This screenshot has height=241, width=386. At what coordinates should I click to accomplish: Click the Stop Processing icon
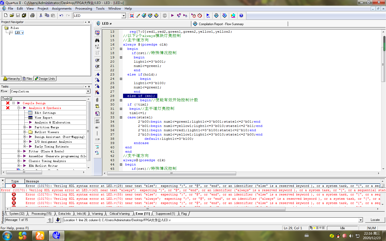click(x=165, y=16)
